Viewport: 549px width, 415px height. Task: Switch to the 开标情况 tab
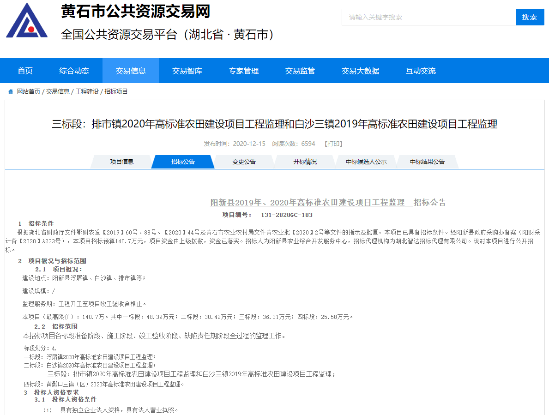tap(305, 162)
